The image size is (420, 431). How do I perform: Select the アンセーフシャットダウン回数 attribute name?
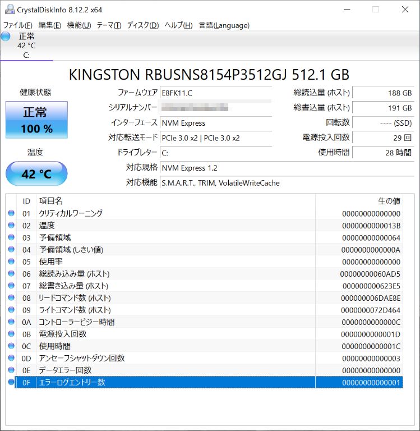[x=82, y=358]
